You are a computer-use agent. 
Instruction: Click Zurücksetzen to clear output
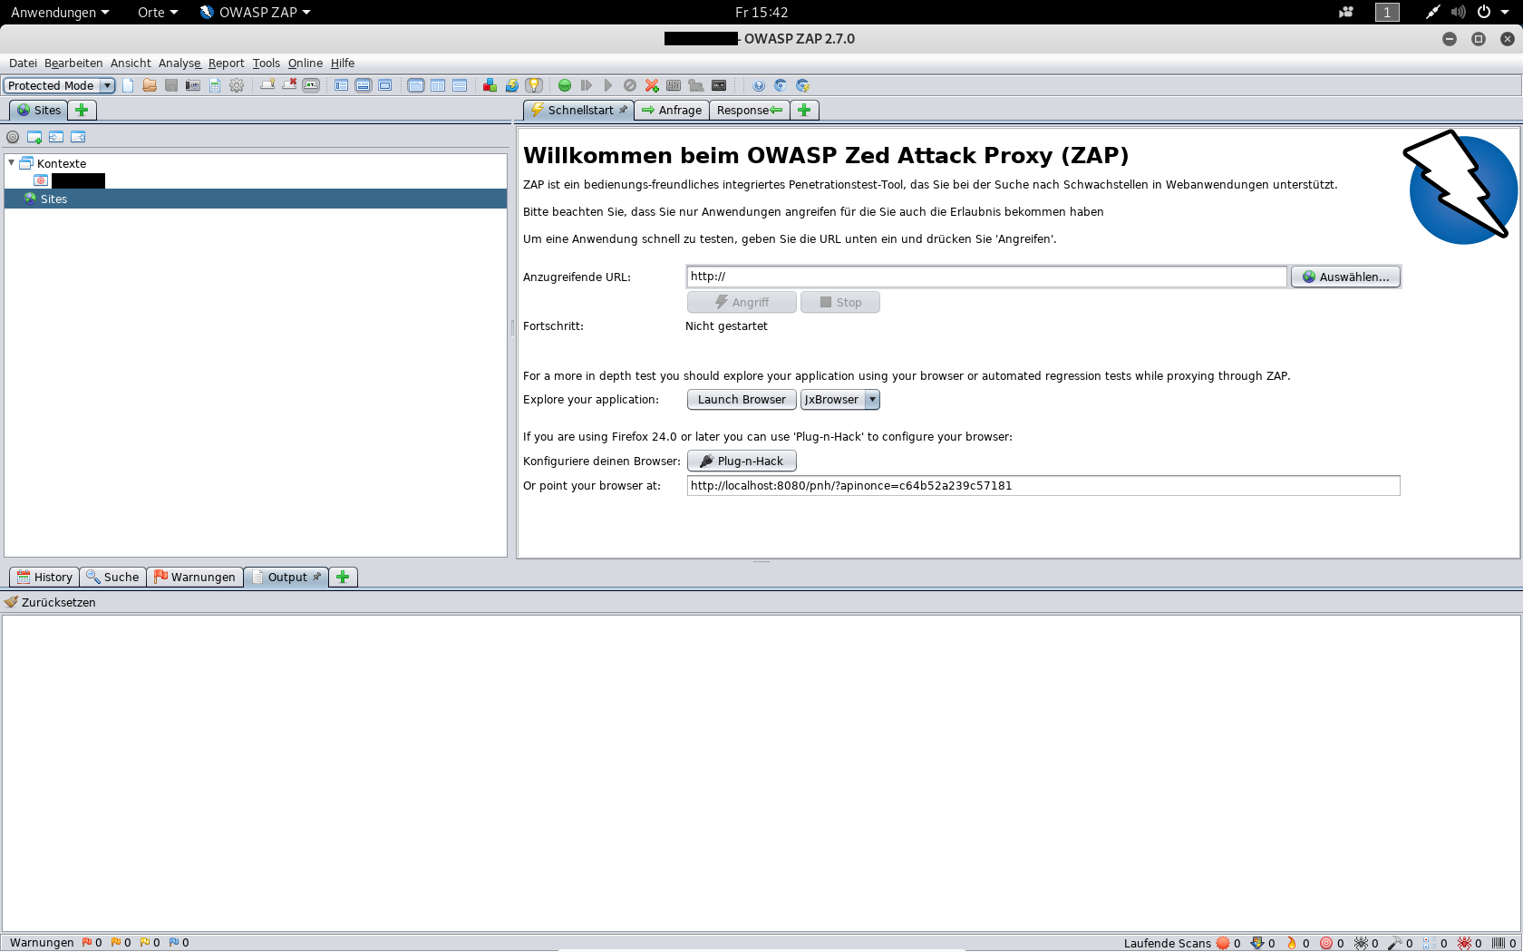click(50, 602)
